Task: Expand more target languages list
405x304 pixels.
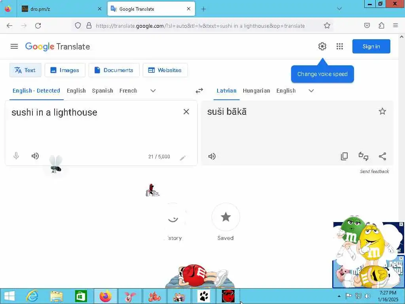Action: (x=311, y=91)
